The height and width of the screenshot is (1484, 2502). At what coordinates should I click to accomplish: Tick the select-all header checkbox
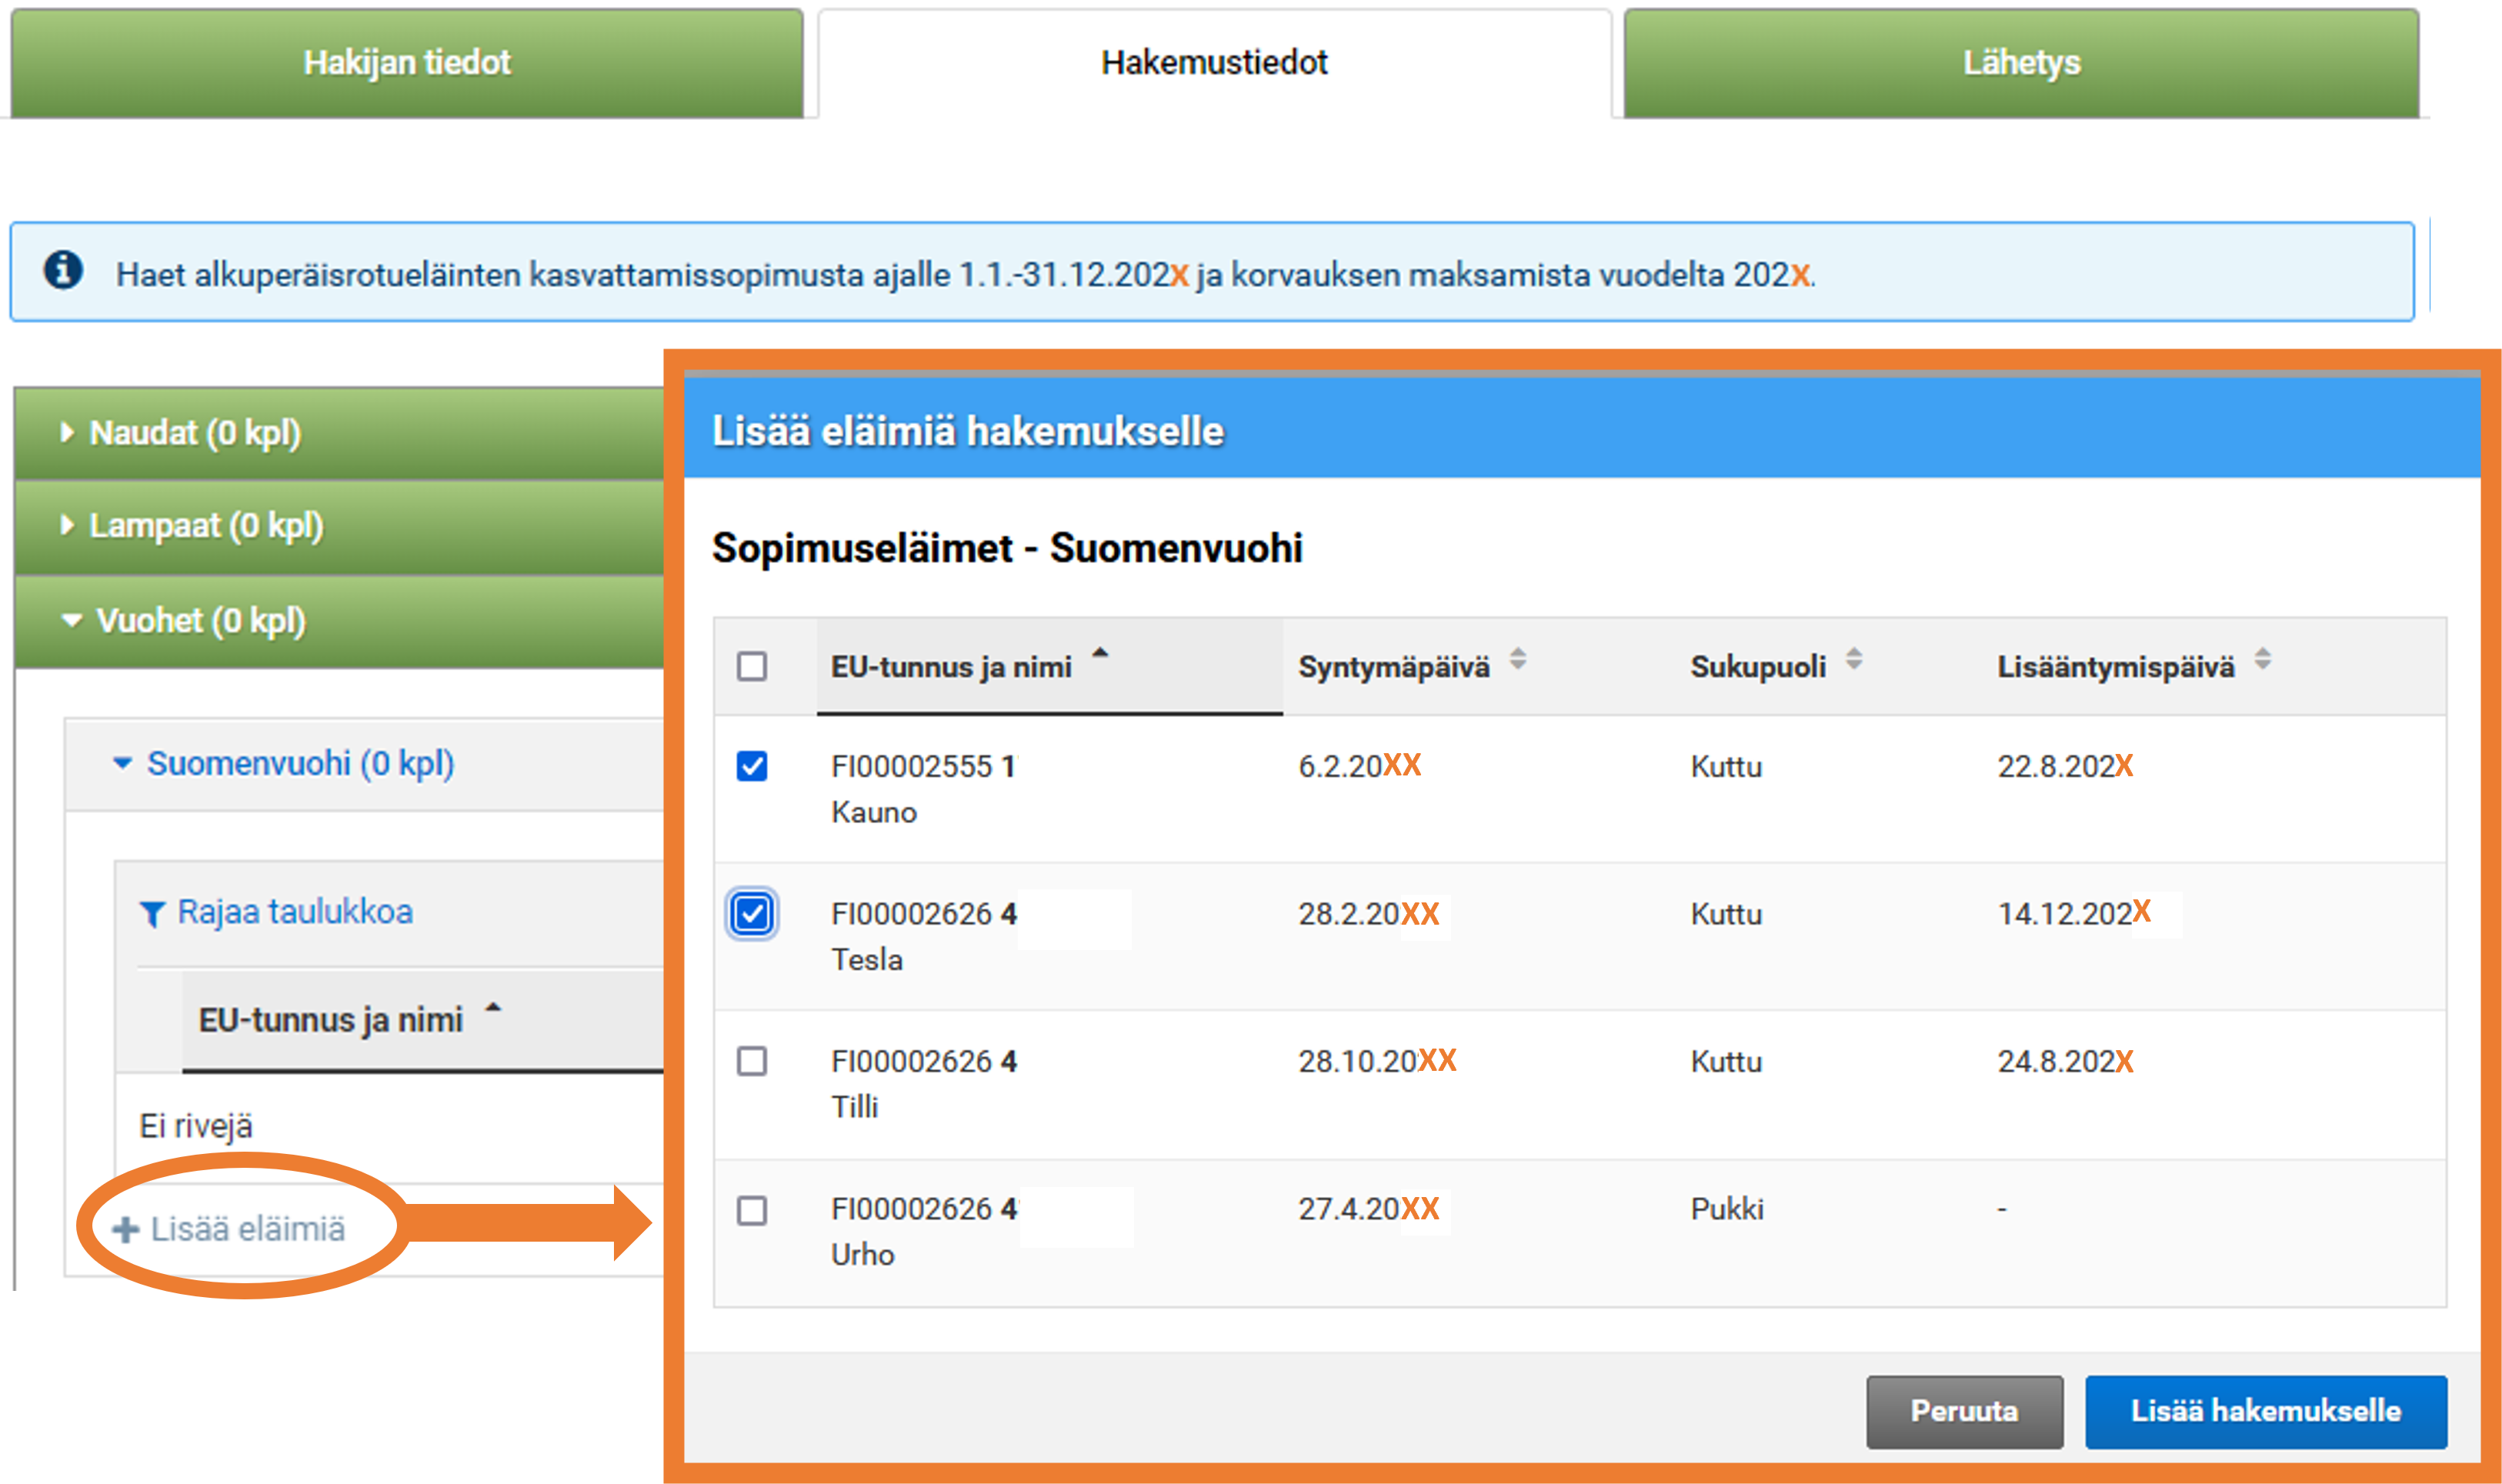tap(752, 666)
